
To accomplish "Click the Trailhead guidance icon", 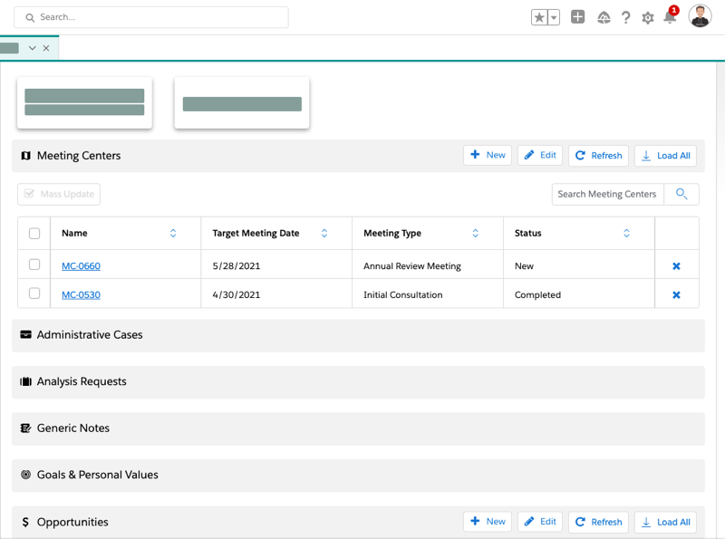I will (x=604, y=17).
